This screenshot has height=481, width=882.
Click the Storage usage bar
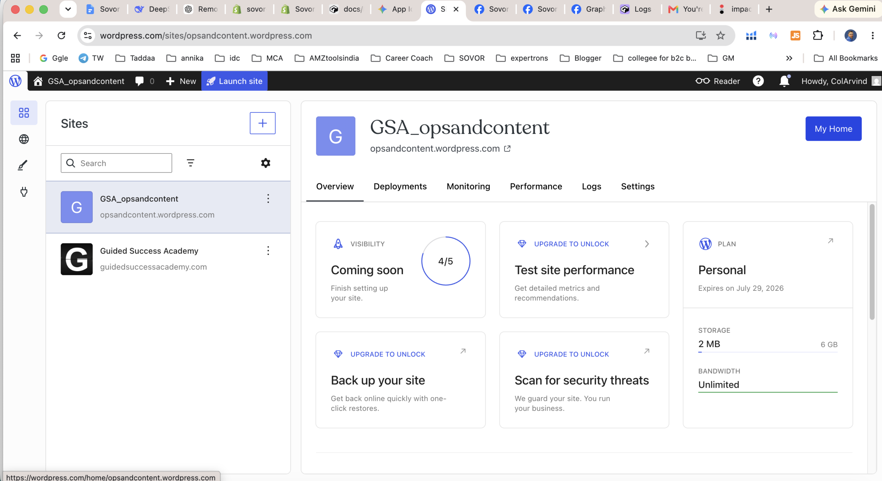tap(768, 352)
